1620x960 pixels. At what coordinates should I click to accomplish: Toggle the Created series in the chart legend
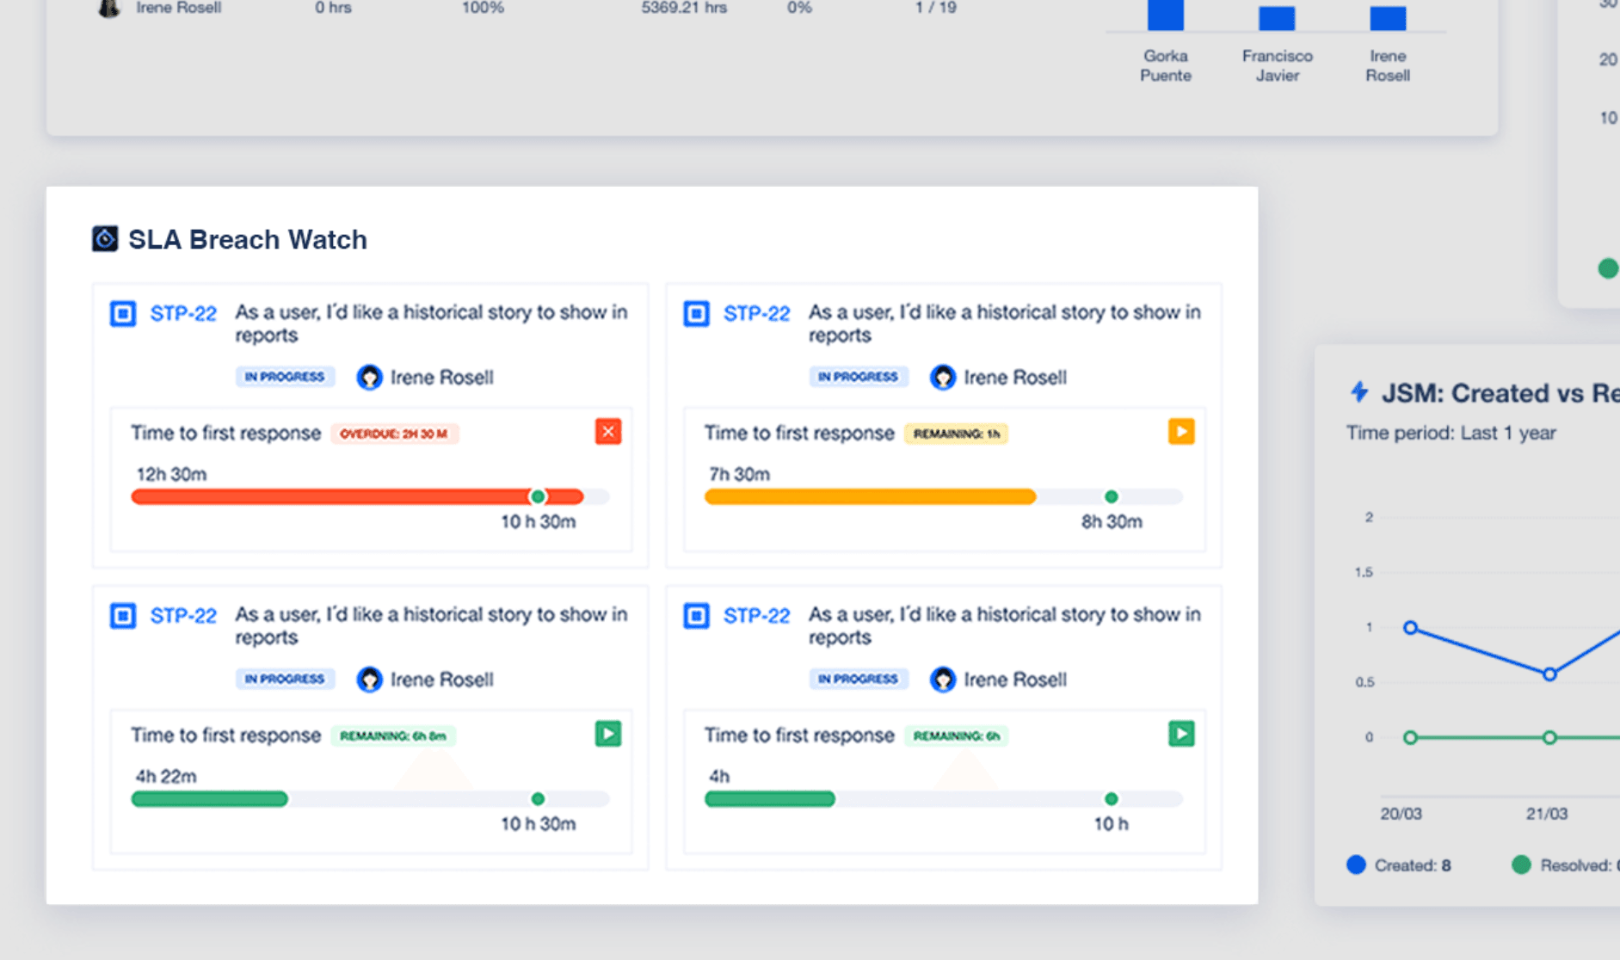tap(1399, 865)
